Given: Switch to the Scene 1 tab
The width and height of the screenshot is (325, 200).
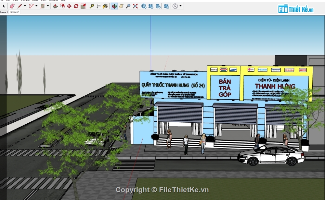Looking at the screenshot, I should 4,12.
